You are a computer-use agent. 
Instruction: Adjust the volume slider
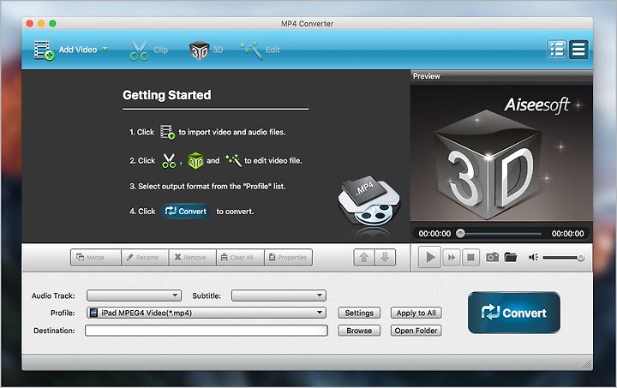coord(564,258)
